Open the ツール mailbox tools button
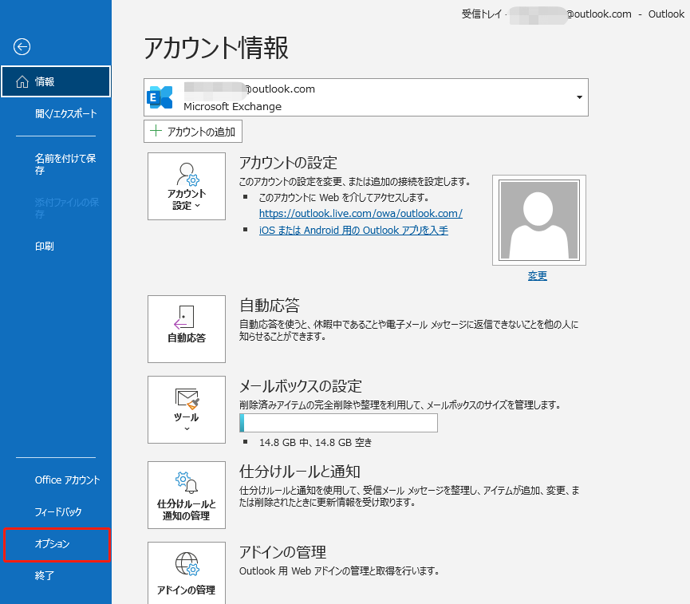 pyautogui.click(x=187, y=409)
